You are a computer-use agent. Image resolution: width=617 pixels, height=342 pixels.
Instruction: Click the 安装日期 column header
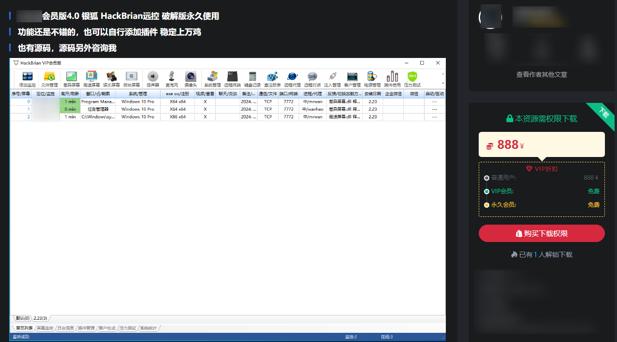pos(372,94)
